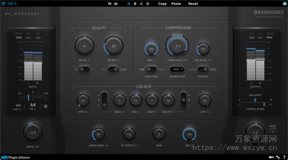Image resolution: width=288 pixels, height=160 pixels.
Task: Click the Copy button
Action: [x=163, y=4]
